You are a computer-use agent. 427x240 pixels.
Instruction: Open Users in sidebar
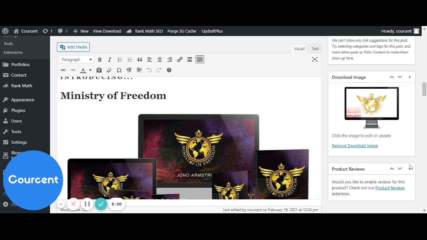click(x=16, y=121)
